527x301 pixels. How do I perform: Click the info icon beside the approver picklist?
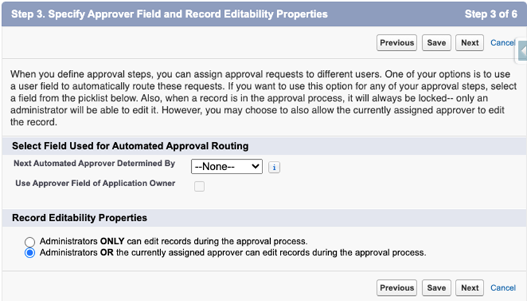(275, 167)
